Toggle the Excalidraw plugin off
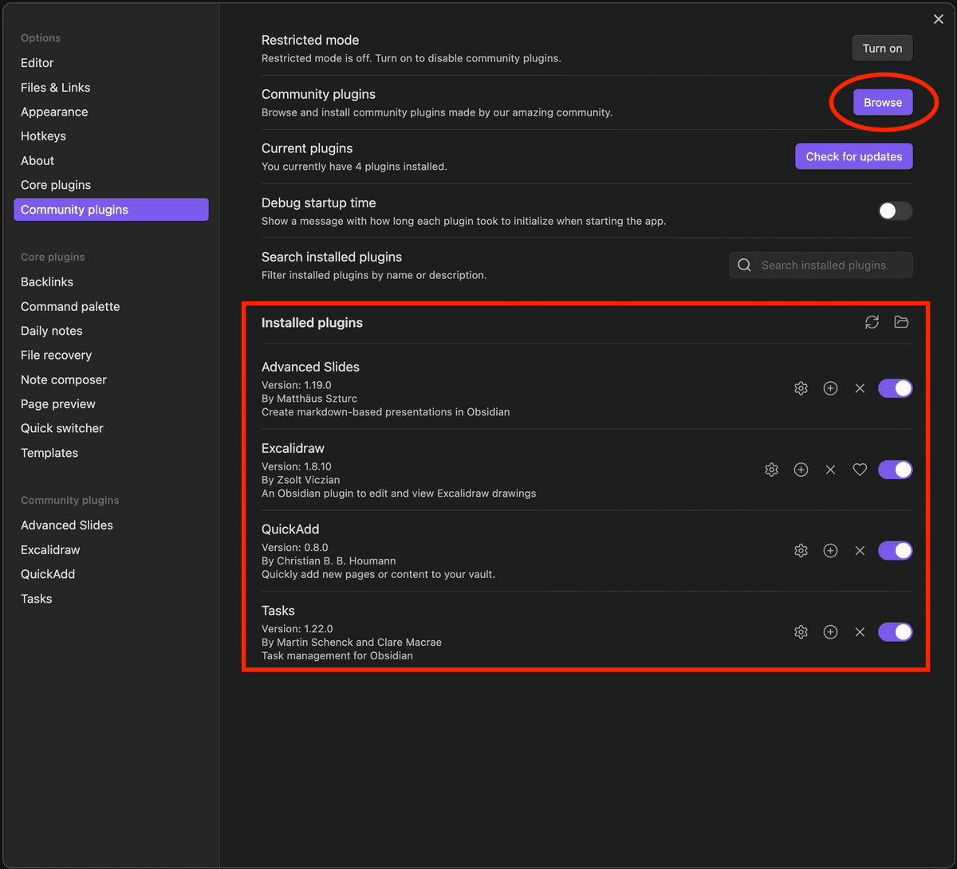This screenshot has height=869, width=957. click(895, 470)
